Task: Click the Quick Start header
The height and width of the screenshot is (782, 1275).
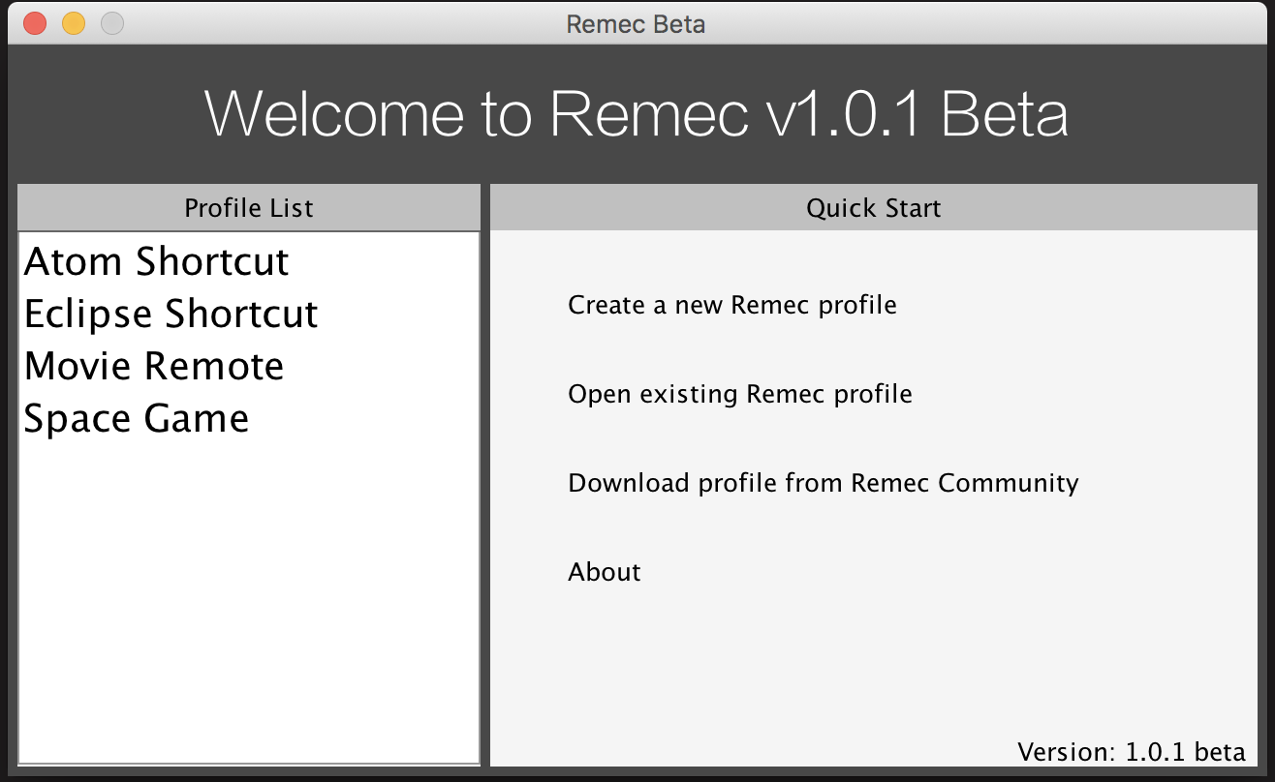Action: coord(874,207)
